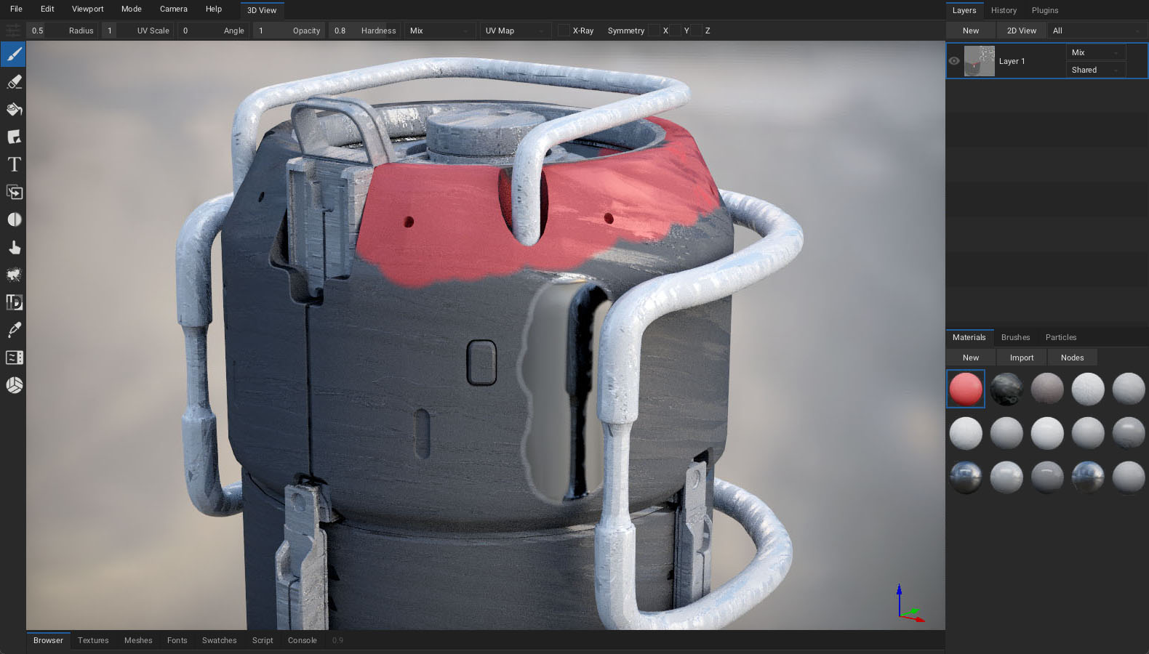This screenshot has height=654, width=1149.
Task: Enable the X-Ray checkbox
Action: (564, 31)
